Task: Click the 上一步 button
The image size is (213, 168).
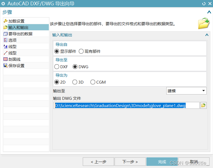Action: 98,162
